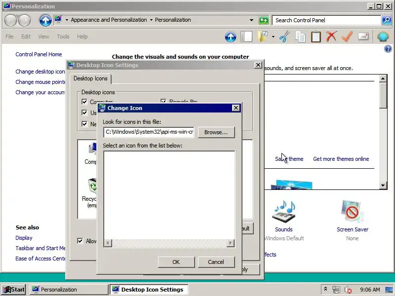Click the Ease of Access Center link
395x296 pixels.
[40, 259]
